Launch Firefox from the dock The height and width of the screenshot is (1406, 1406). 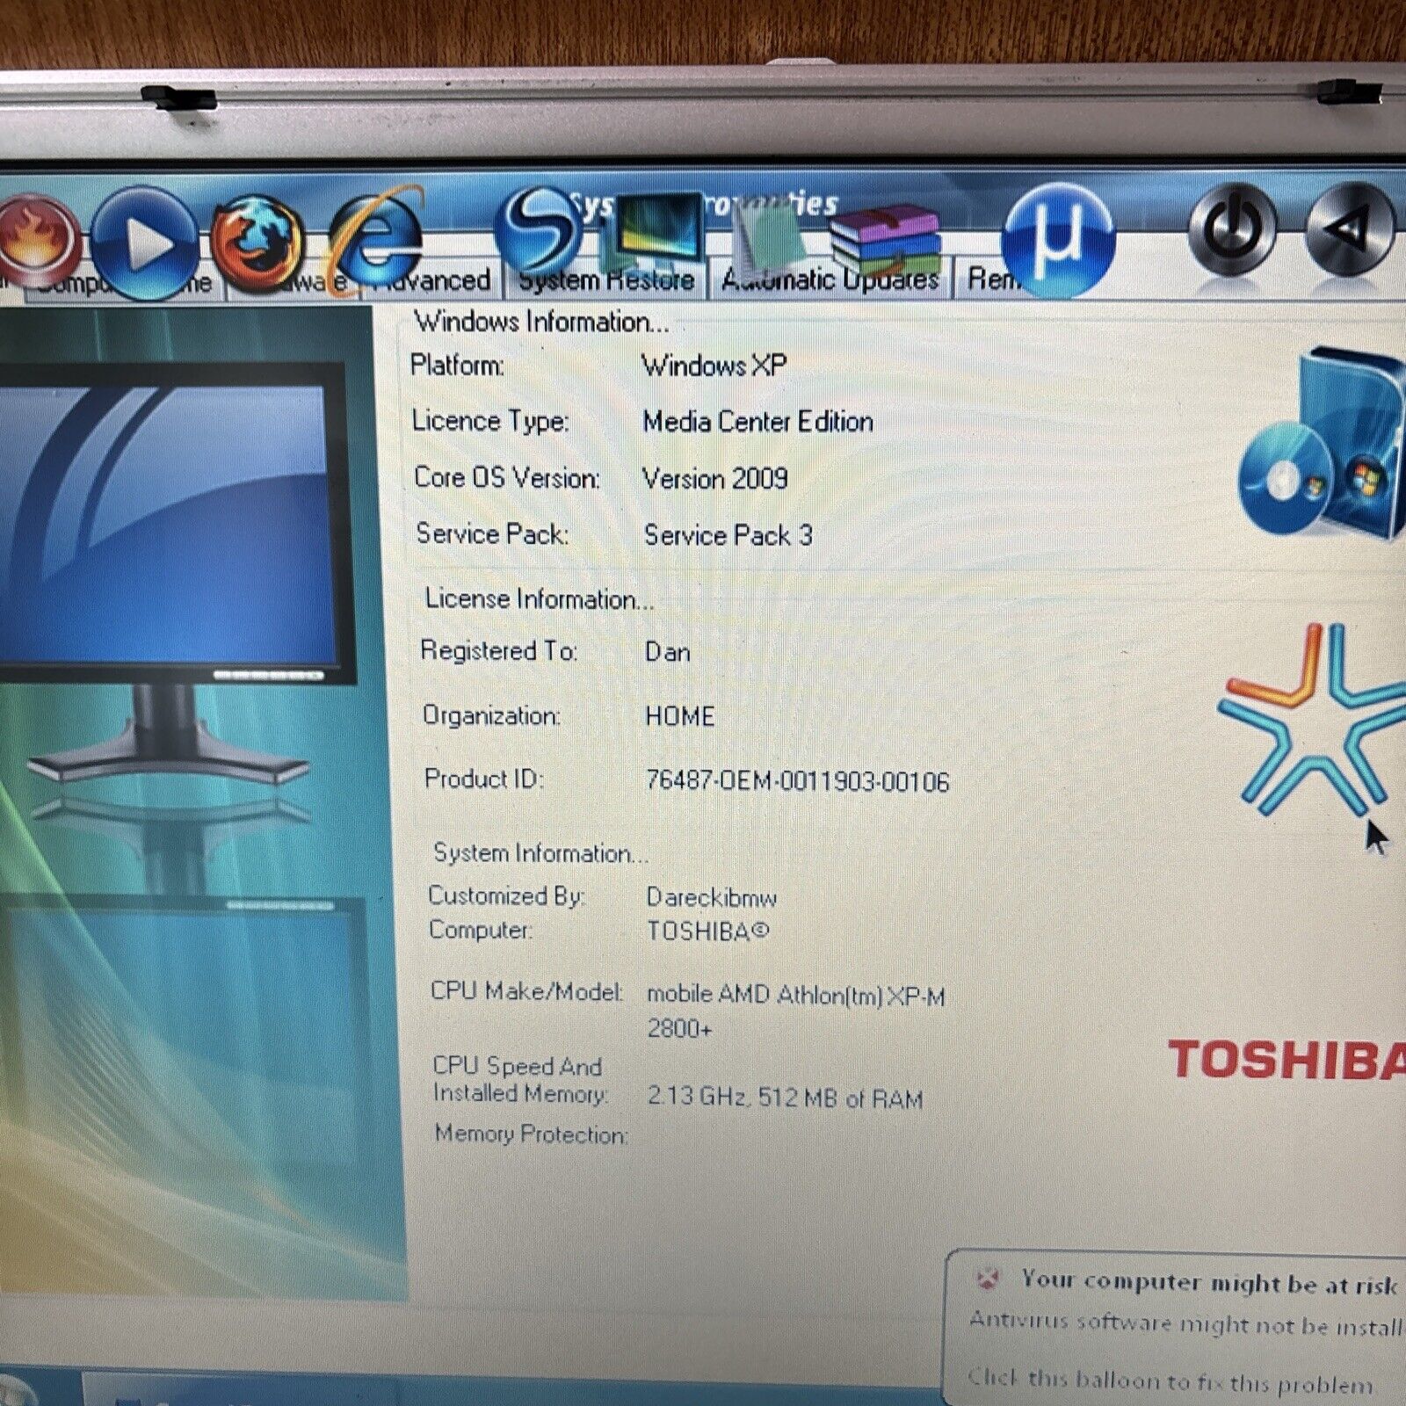[257, 240]
